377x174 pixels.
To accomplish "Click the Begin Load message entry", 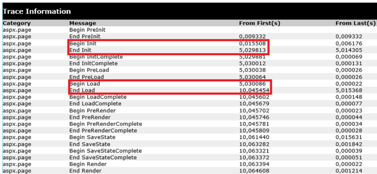I will click(84, 84).
